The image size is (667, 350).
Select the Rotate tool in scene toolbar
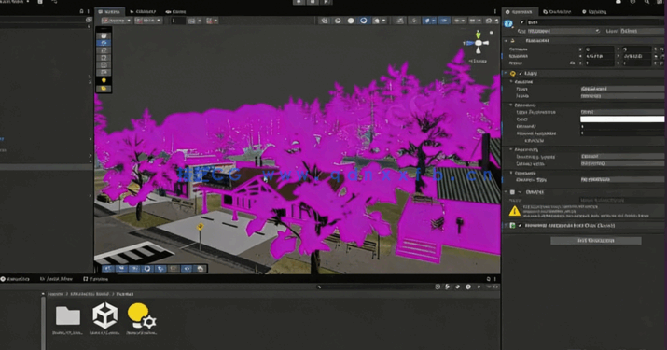104,50
